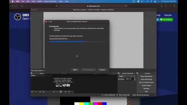Image resolution: width=187 pixels, height=105 pixels.
Task: Open Control Center from the menu bar
Action: (155, 1)
